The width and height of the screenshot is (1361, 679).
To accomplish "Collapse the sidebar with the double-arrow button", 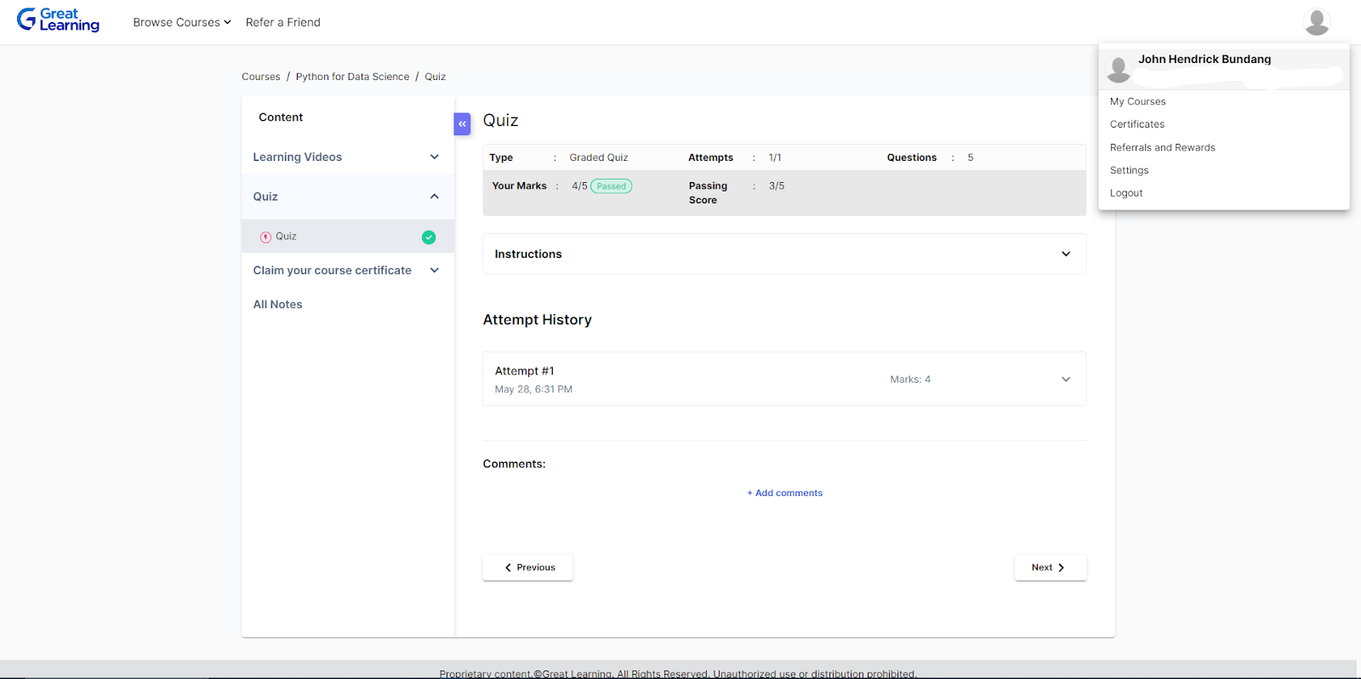I will tap(462, 124).
